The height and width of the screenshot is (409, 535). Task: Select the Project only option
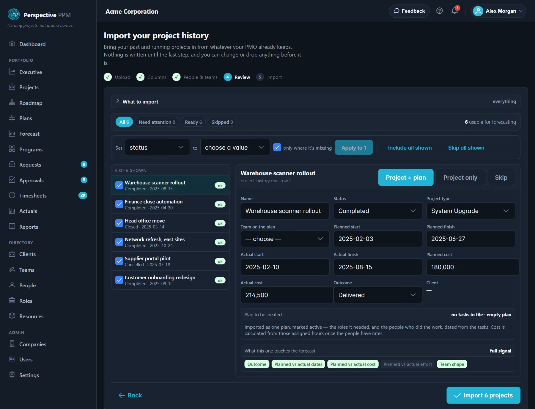coord(460,178)
